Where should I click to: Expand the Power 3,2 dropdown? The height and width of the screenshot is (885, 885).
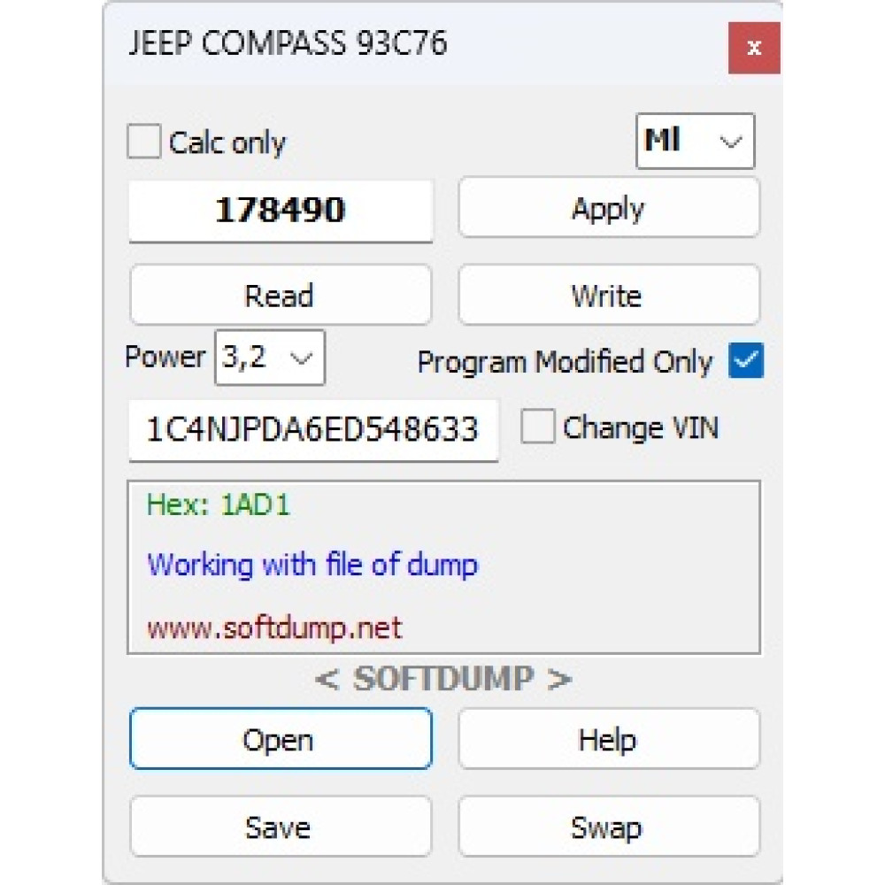pos(270,358)
